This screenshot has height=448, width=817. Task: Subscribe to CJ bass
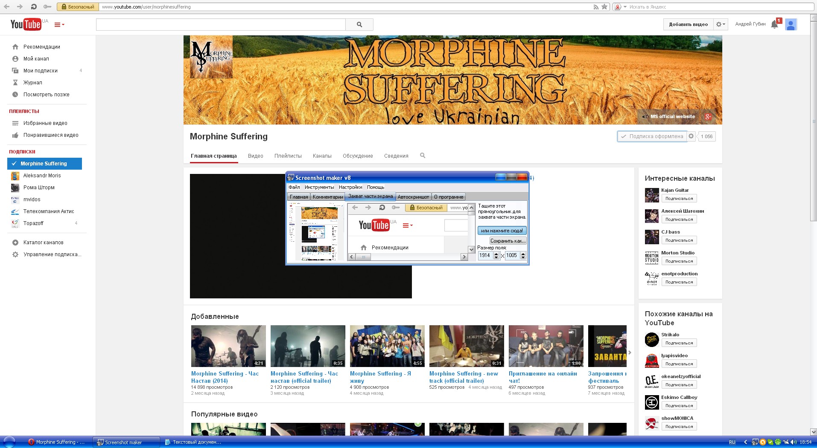point(679,240)
